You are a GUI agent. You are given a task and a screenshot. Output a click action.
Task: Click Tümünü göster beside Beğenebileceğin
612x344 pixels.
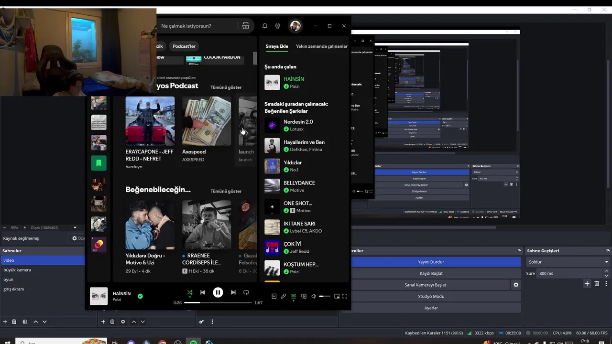pos(226,191)
